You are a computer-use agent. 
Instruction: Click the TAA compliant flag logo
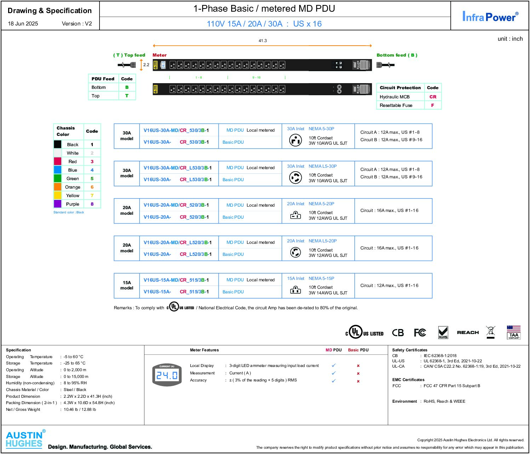[x=514, y=332]
